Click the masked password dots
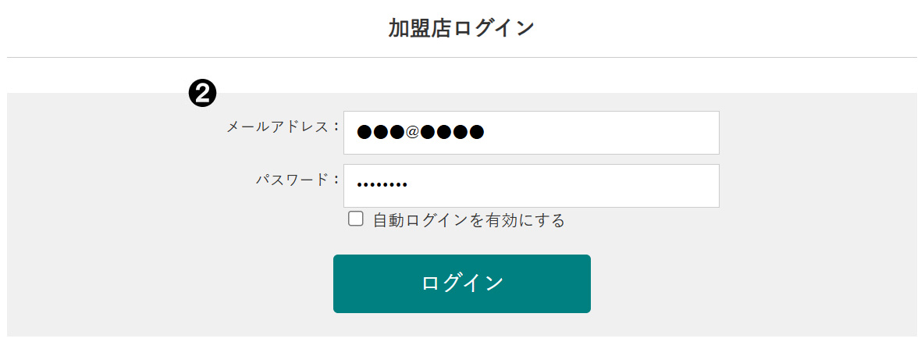The width and height of the screenshot is (921, 342). click(382, 186)
